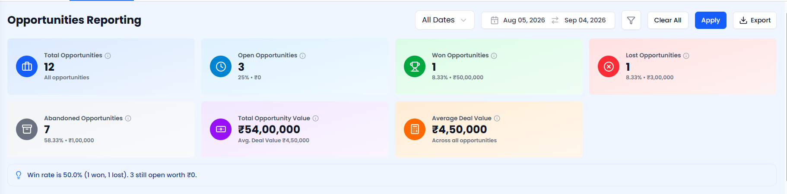Show info tooltip for Won Opportunities

pyautogui.click(x=494, y=56)
